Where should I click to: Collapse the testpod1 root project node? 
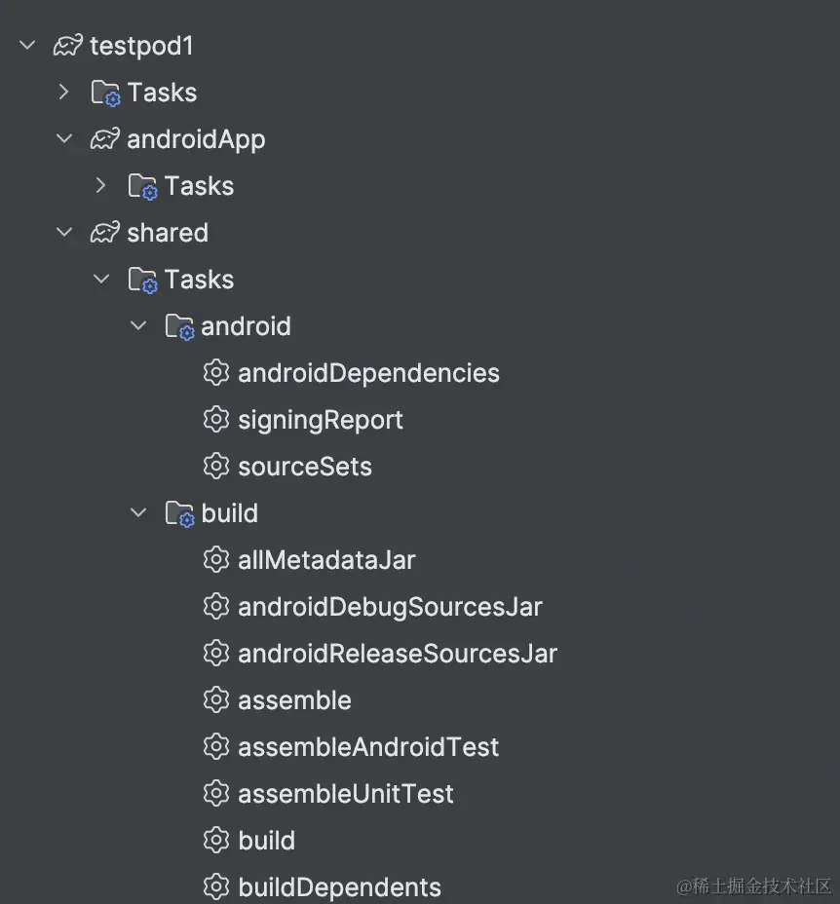(x=27, y=46)
